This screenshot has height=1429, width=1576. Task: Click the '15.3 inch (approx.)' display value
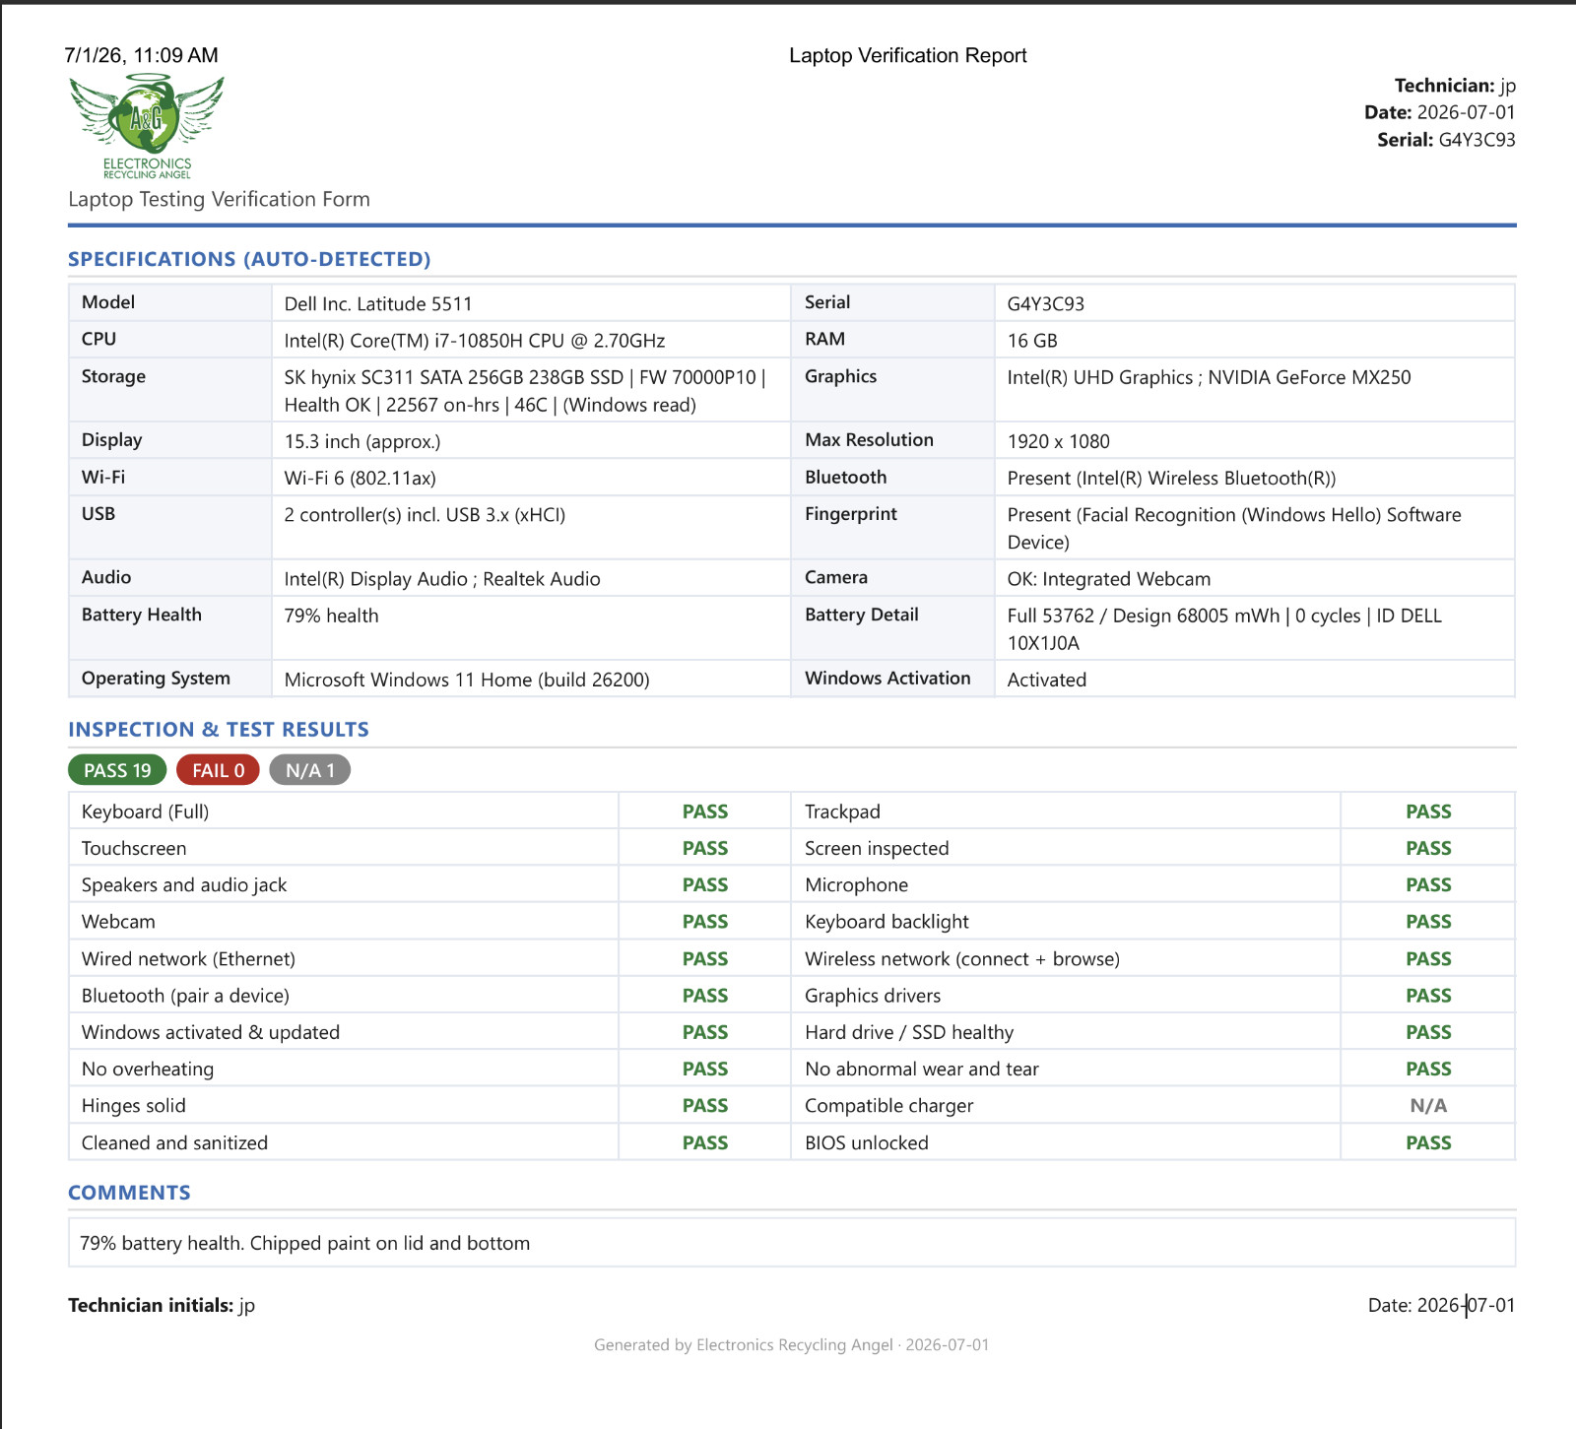[x=362, y=441]
